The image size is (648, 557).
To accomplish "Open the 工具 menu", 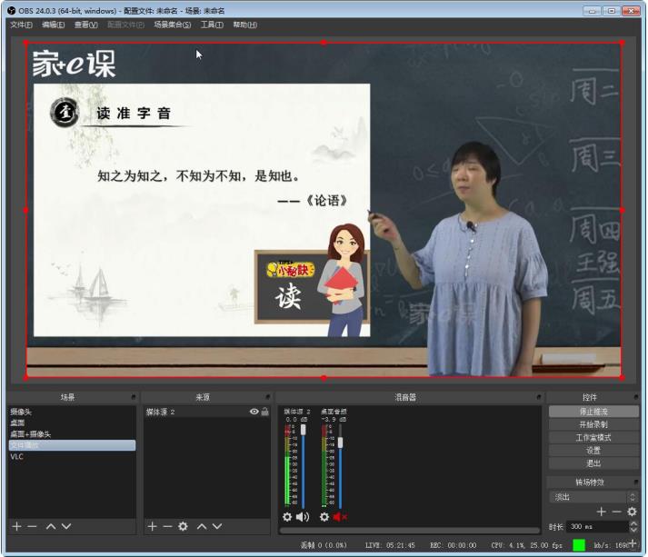I will (212, 25).
